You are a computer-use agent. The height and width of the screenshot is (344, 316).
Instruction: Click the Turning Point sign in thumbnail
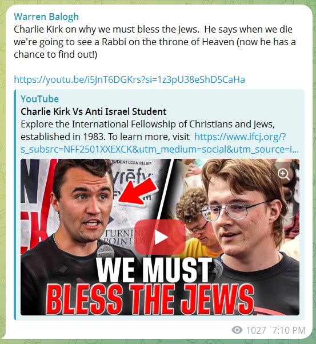126,237
